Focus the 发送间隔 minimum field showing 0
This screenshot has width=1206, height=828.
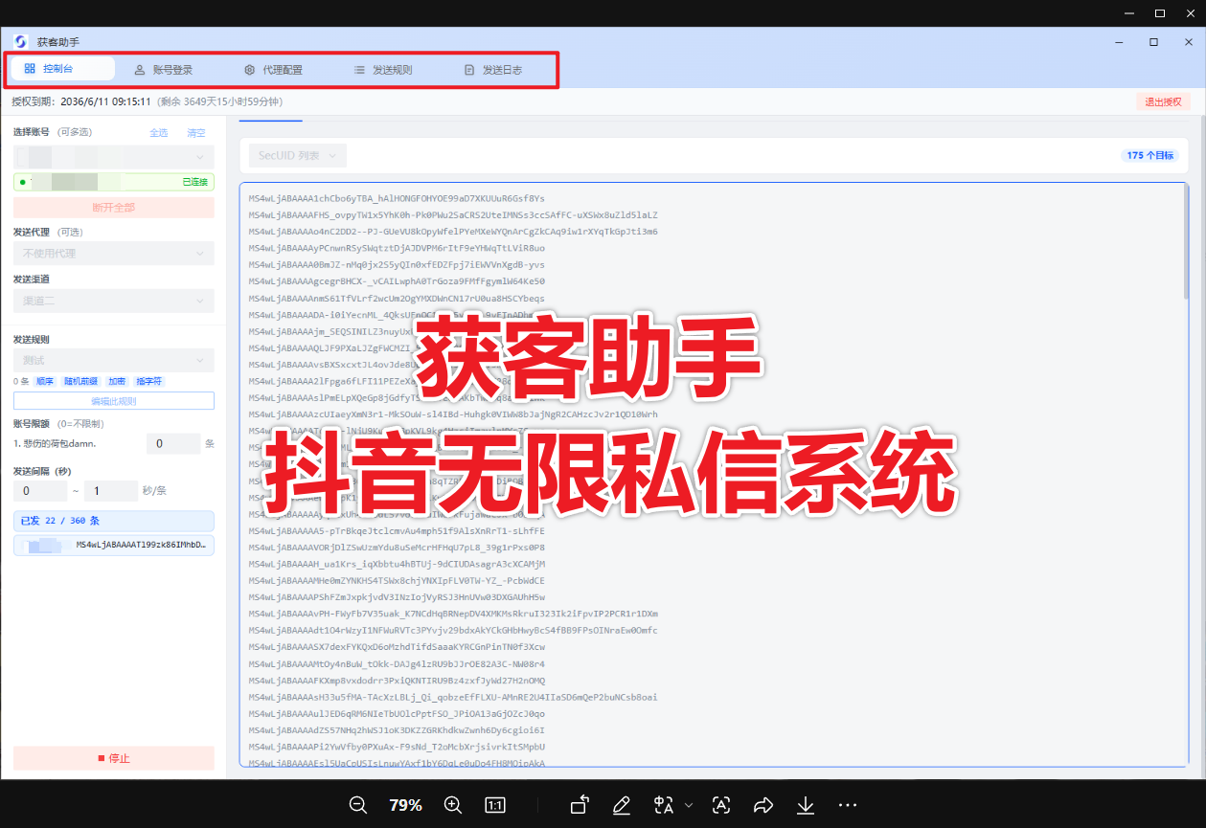[x=39, y=491]
